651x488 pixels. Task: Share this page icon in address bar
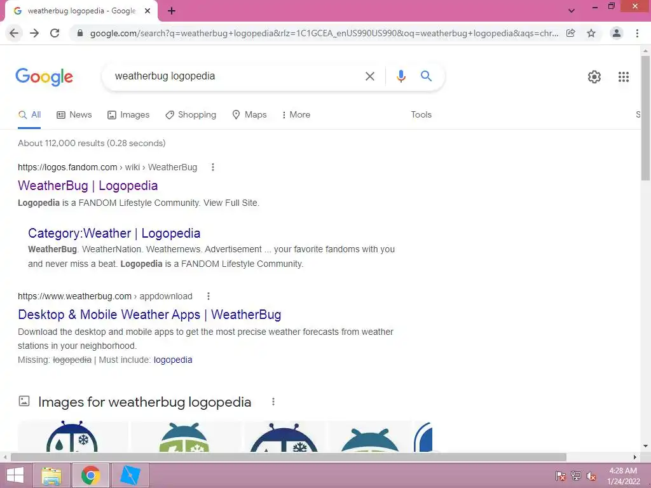(x=571, y=33)
